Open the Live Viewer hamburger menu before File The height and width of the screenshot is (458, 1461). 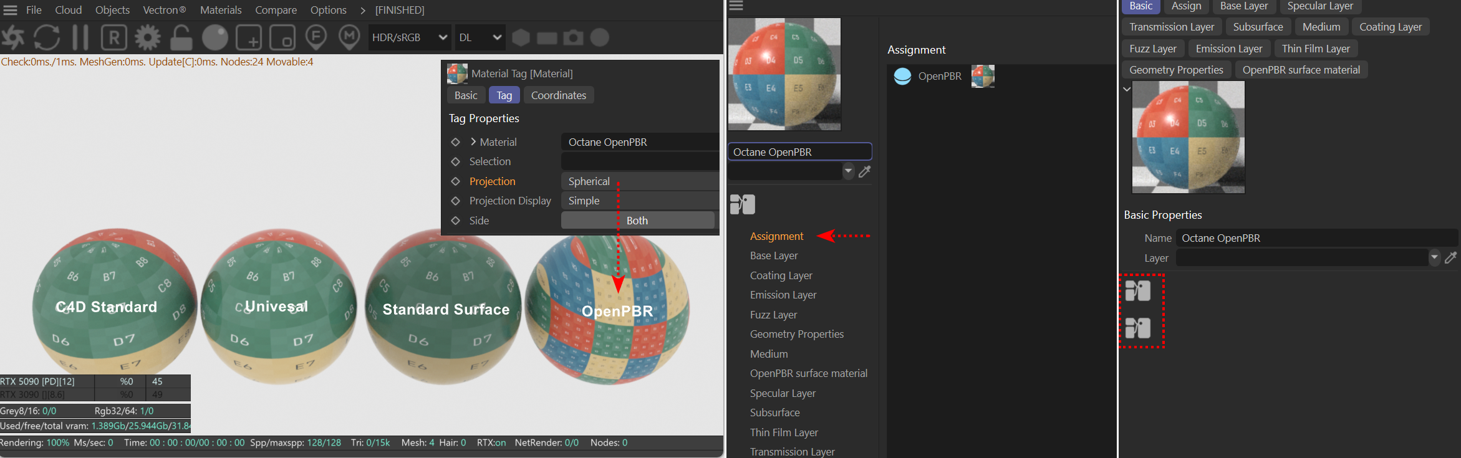11,10
